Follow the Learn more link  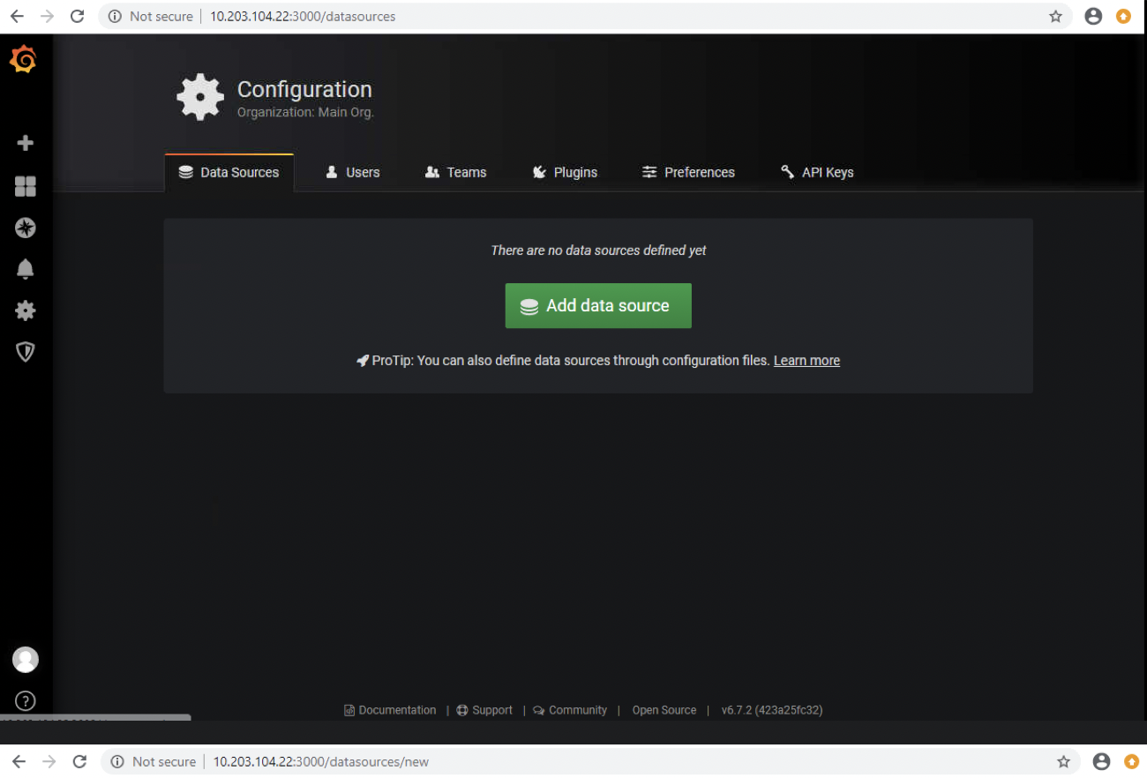[806, 360]
